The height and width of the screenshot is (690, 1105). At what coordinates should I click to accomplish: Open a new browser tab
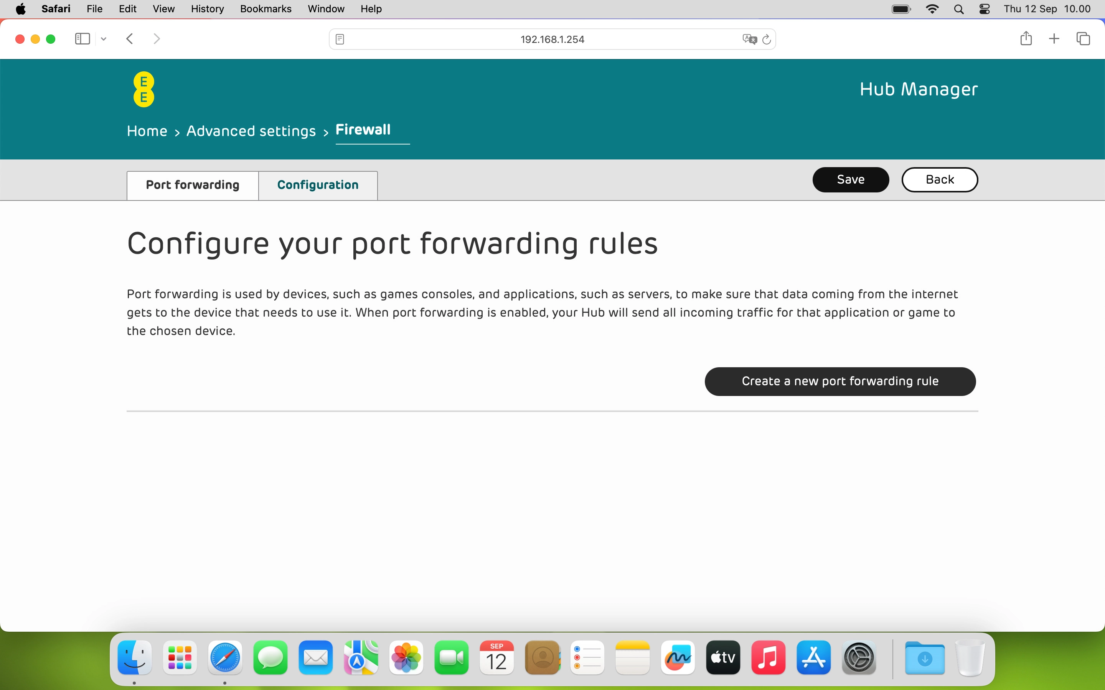(x=1054, y=39)
